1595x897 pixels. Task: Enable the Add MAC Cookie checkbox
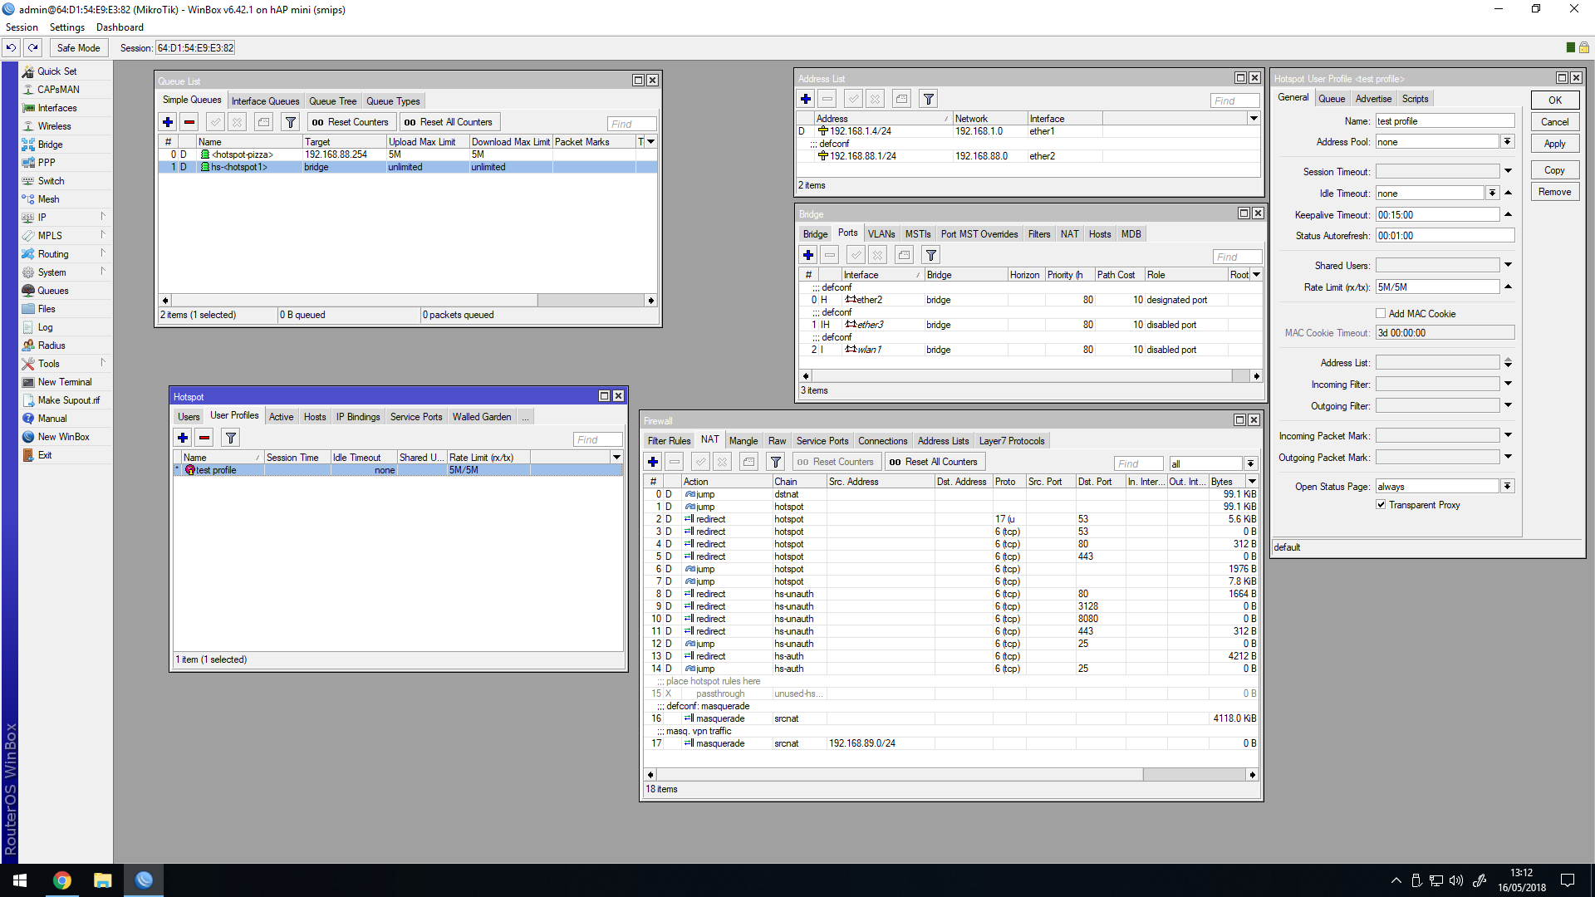(x=1380, y=313)
